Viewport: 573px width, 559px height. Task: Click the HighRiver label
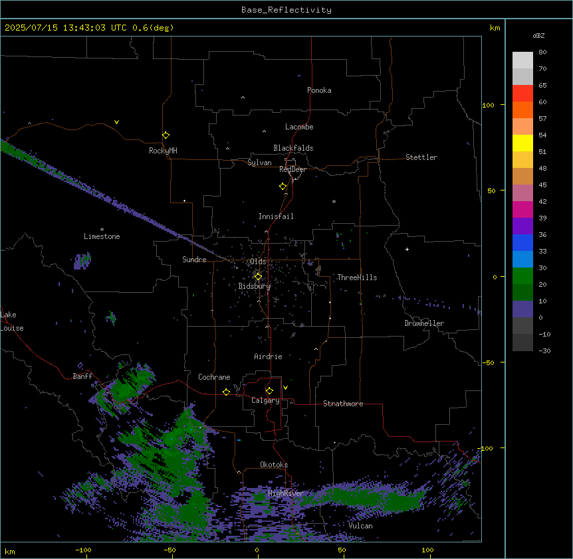tap(286, 493)
